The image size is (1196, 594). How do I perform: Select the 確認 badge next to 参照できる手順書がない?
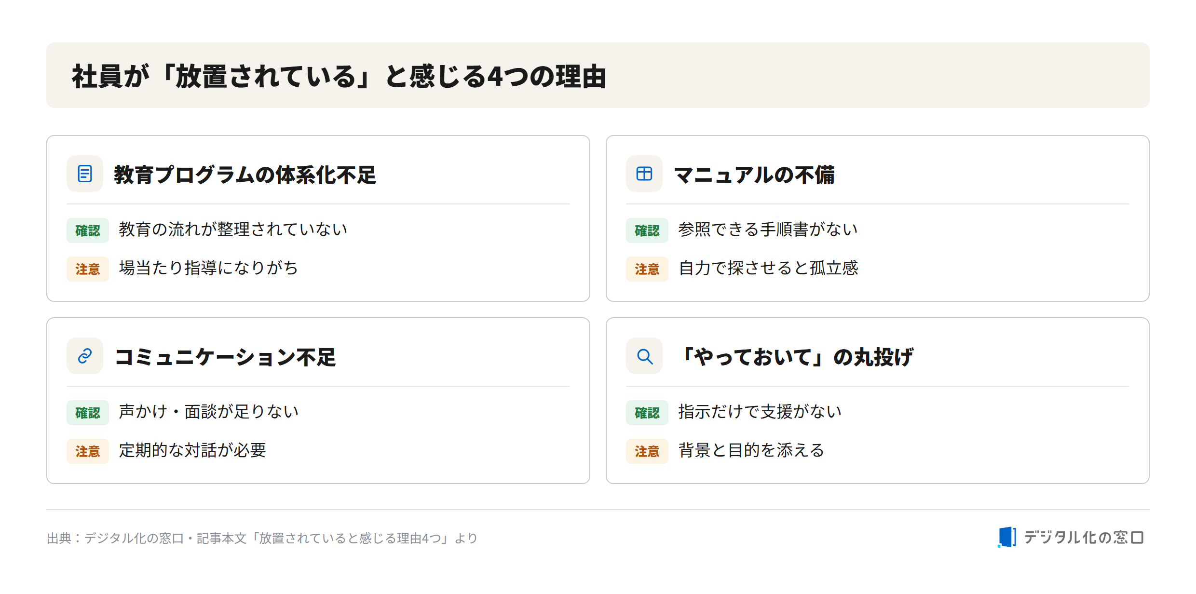(647, 230)
